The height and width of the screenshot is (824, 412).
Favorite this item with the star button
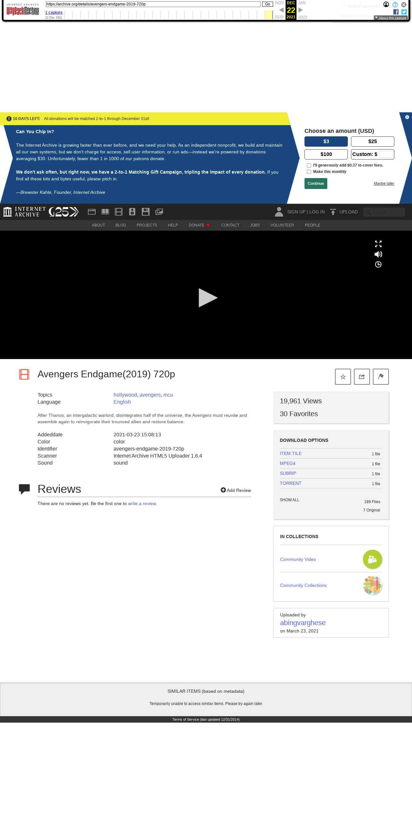[x=343, y=377]
